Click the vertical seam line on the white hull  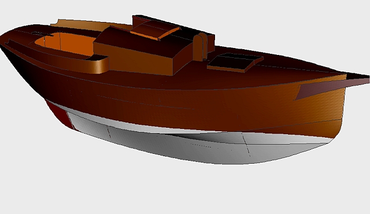[246, 144]
